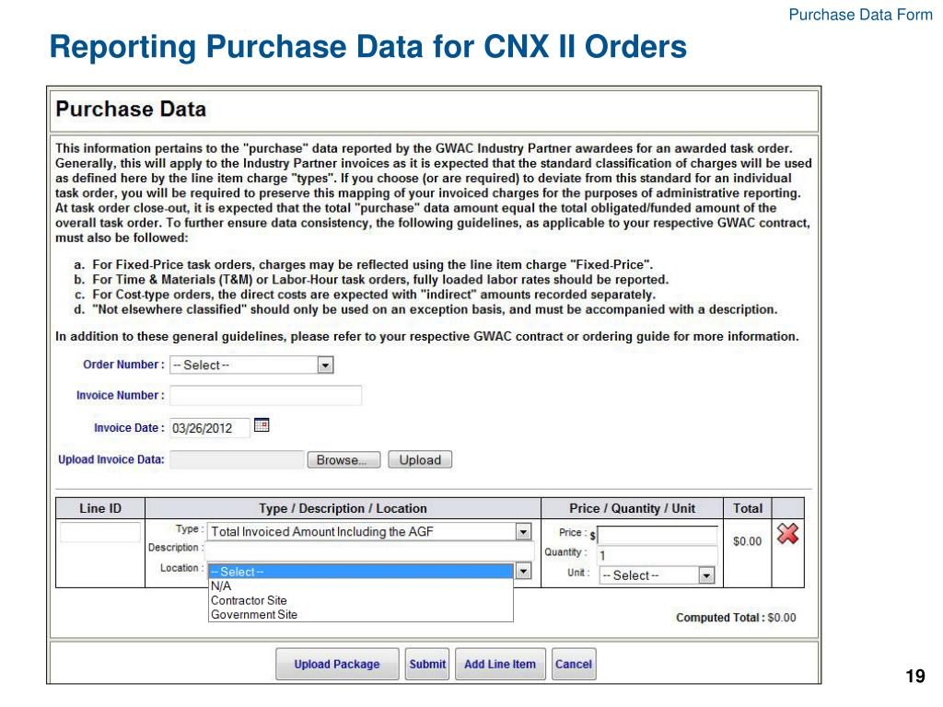
Task: Click the Upload Invoice Data label
Action: click(111, 459)
